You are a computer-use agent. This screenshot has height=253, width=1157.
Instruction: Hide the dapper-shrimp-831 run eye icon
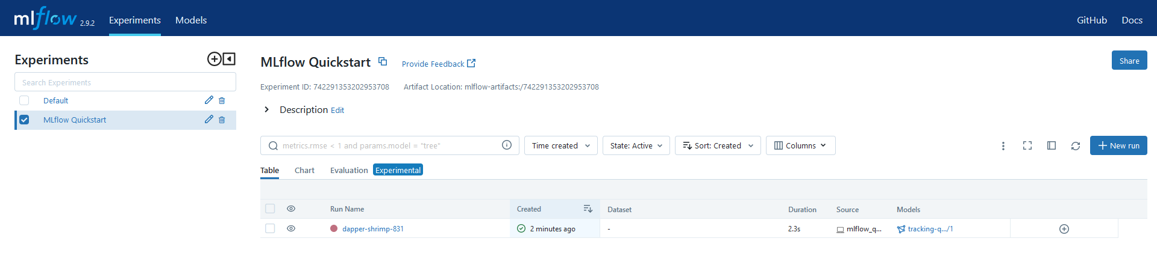pos(291,228)
